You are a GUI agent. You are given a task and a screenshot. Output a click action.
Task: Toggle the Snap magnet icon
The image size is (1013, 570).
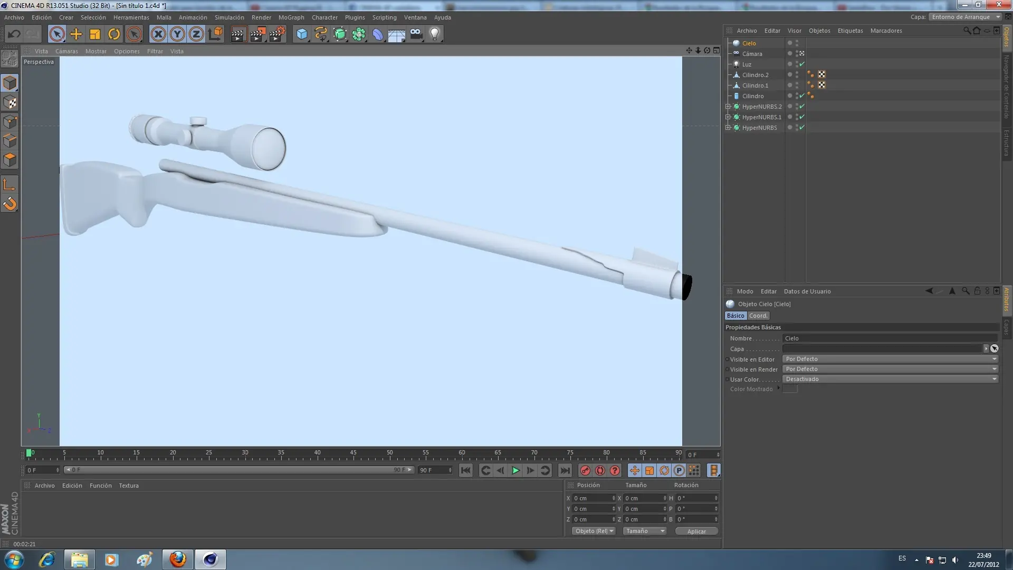[10, 204]
